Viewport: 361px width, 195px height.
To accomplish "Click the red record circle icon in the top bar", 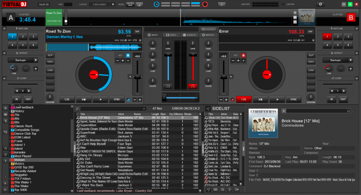I will [x=205, y=4].
